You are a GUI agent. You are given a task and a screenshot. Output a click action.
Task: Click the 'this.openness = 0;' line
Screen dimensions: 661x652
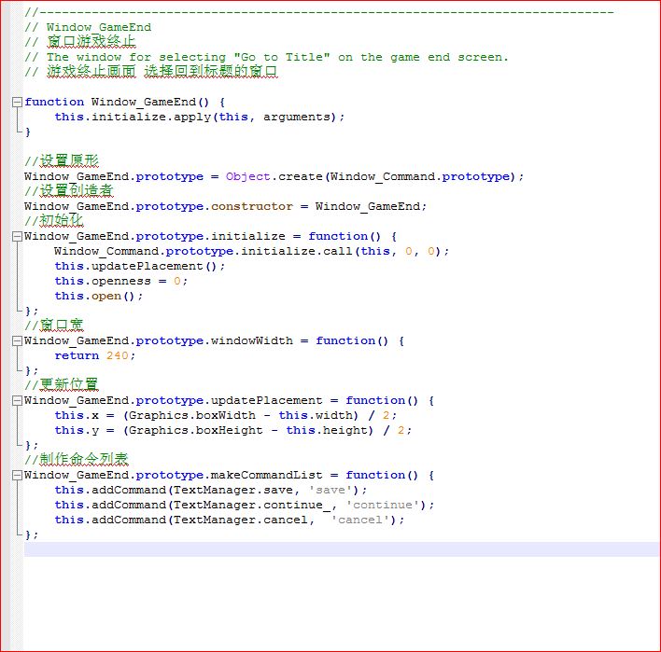[x=121, y=282]
